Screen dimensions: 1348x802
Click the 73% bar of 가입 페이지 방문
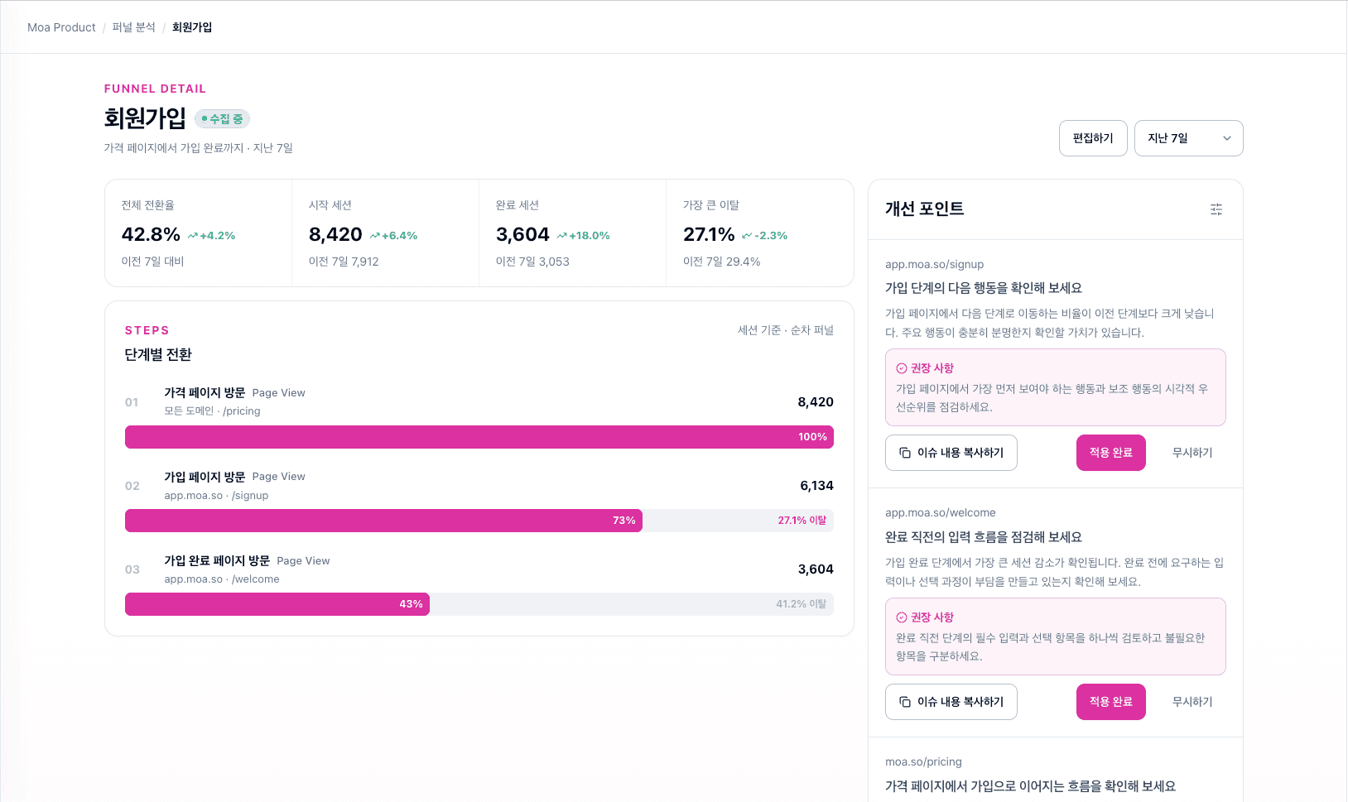[383, 521]
